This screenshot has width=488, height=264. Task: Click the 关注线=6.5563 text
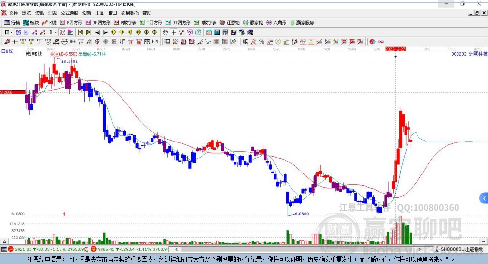pyautogui.click(x=63, y=54)
